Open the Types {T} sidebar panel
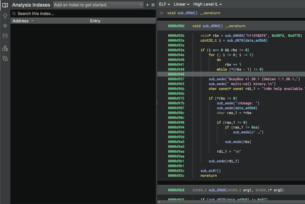305x204 pixels. click(5, 36)
